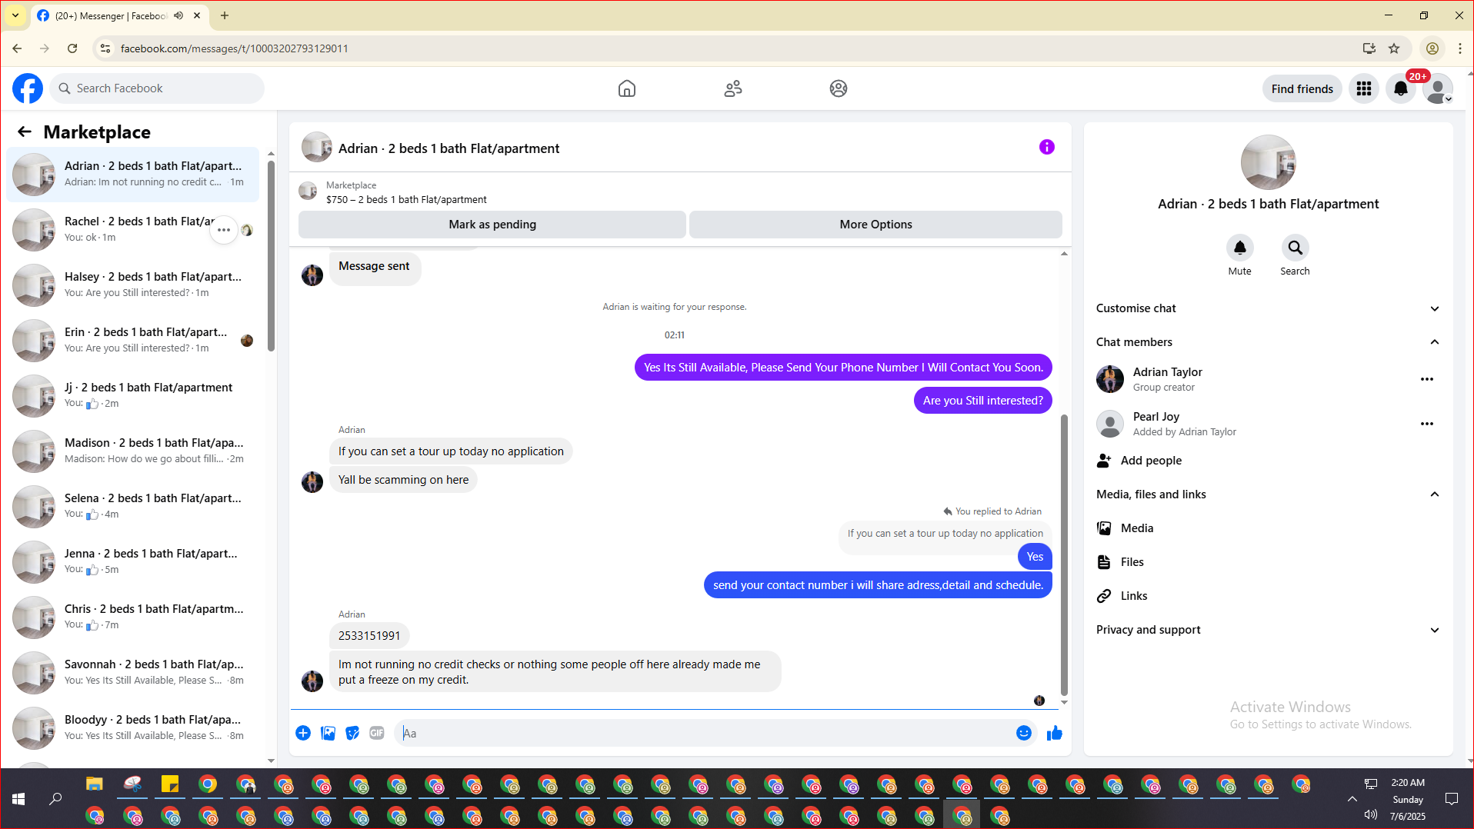
Task: Open the account profile avatar menu
Action: [1438, 88]
